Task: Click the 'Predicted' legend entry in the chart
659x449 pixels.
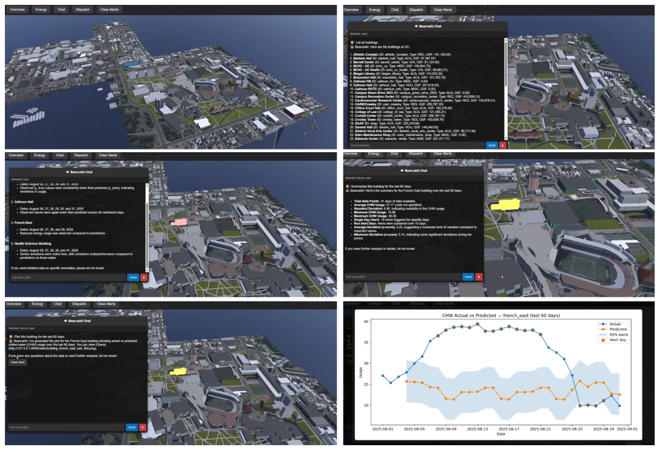Action: 612,329
